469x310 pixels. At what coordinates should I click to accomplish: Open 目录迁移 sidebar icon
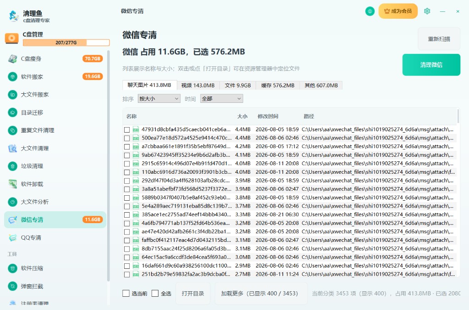pos(12,112)
